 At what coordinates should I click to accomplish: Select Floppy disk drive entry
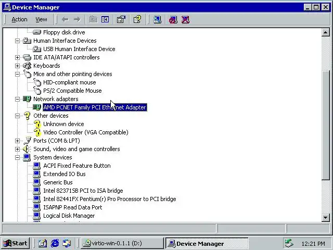[x=64, y=32]
